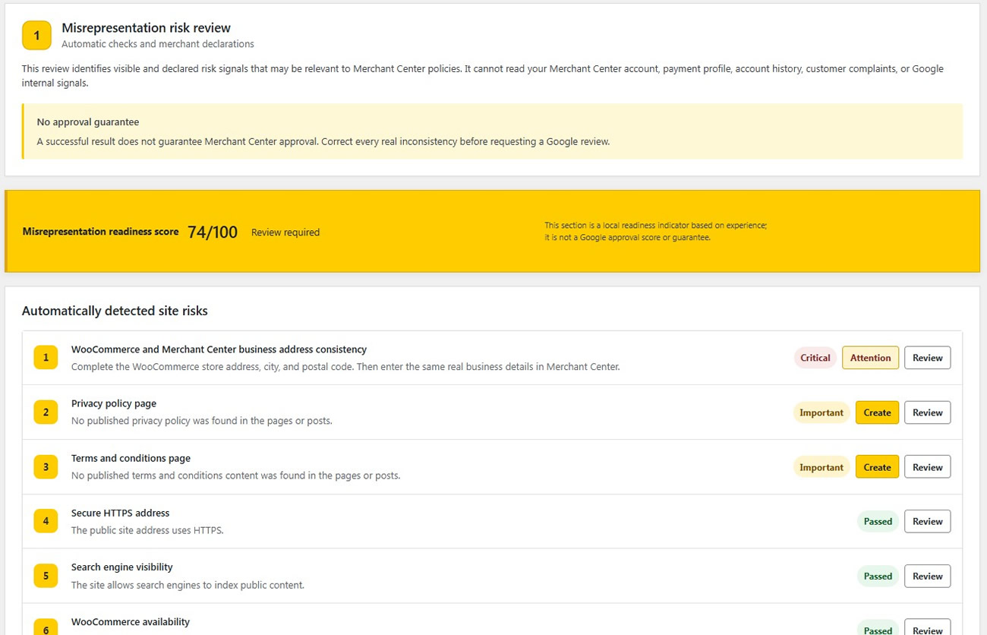Screen dimensions: 987x635
Task: Click the Passed tag for Secure HTTPS
Action: 878,521
